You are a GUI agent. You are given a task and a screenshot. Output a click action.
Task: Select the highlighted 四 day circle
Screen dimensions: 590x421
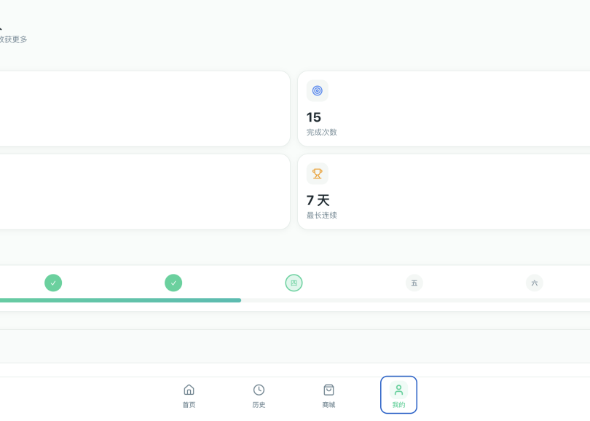click(294, 283)
